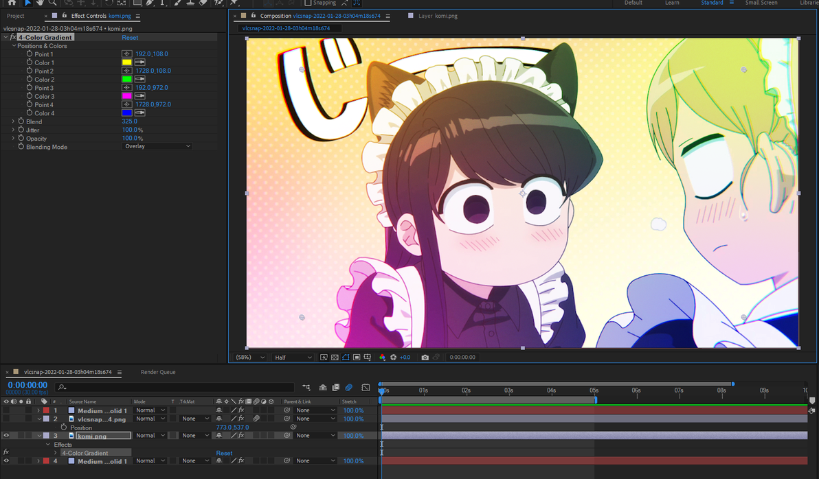Select the Clone Stamp tool

[190, 3]
